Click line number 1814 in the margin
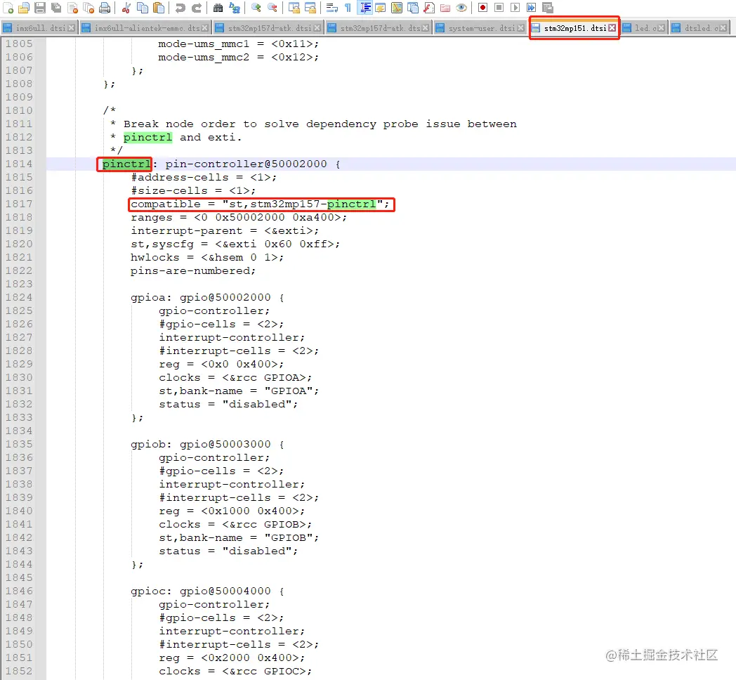 19,164
